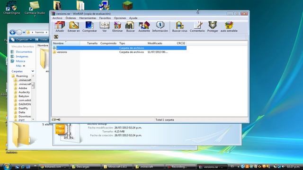Image resolution: width=303 pixels, height=170 pixels.
Task: Click the Ver binoculars view icon
Action: point(105,27)
